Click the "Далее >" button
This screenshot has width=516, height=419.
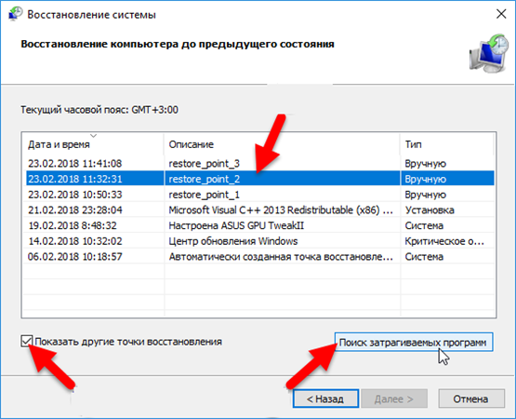point(394,399)
